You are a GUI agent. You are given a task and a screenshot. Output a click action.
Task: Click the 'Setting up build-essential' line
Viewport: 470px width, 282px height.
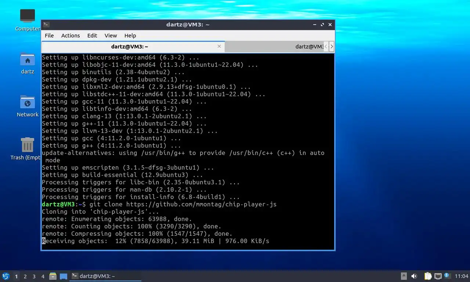[x=122, y=175]
